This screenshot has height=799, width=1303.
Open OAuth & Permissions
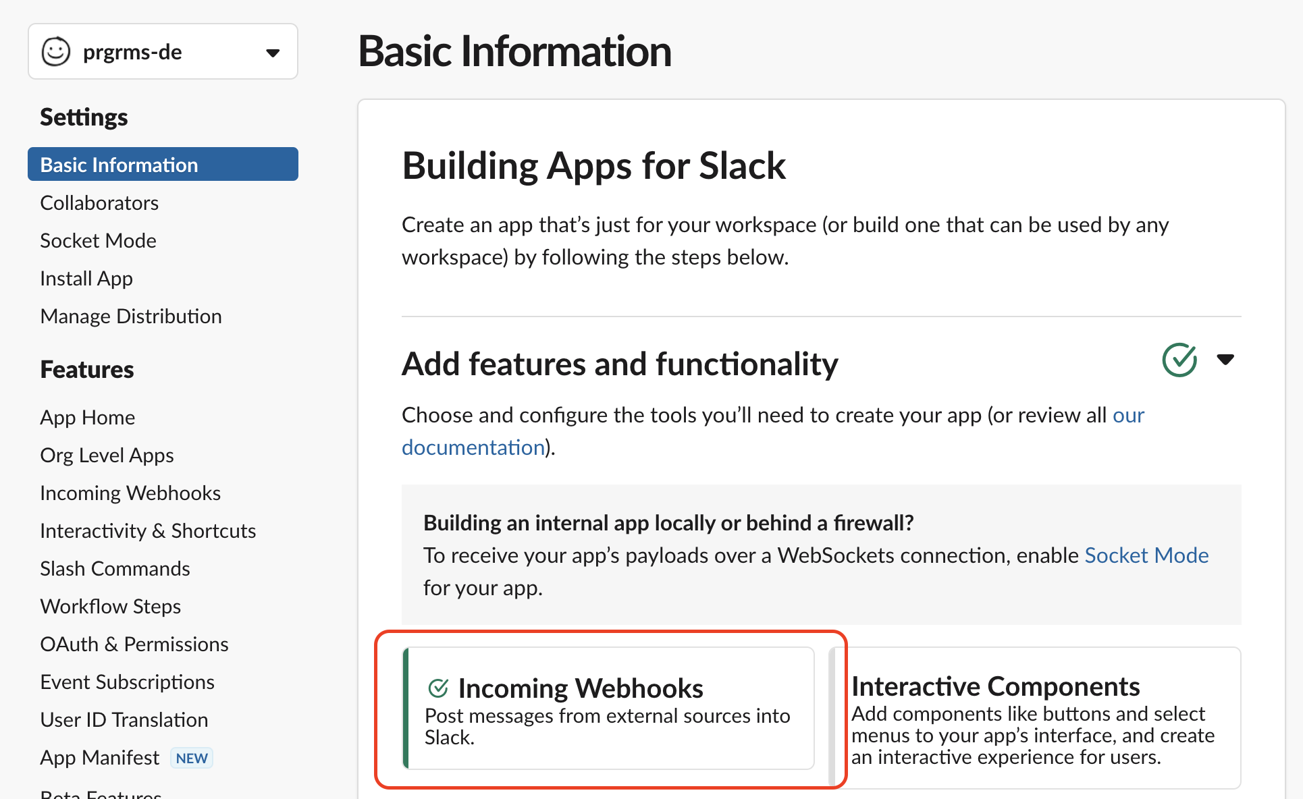[134, 644]
